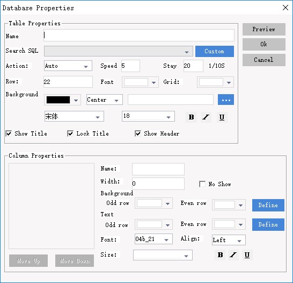Open Background Even row color dropdown
293x283 pixels.
(229, 204)
